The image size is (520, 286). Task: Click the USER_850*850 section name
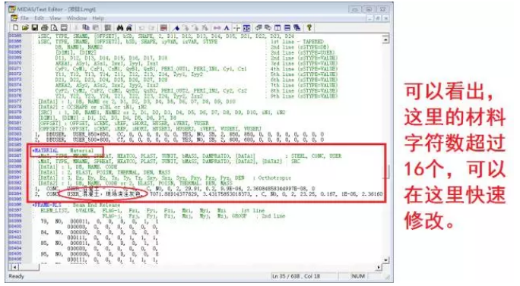pos(91,134)
